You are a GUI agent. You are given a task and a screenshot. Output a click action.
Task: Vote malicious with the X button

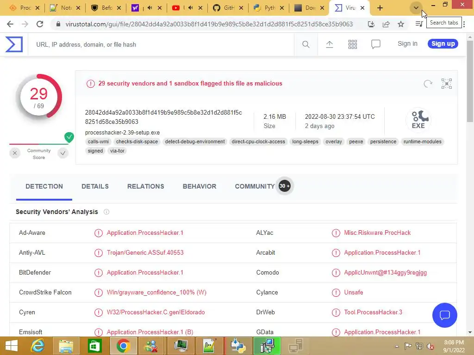coord(15,153)
